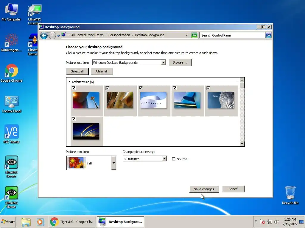Go to All Control Panel Items breadcrumb
Viewport: 305px width, 228px height.
[x=87, y=35]
